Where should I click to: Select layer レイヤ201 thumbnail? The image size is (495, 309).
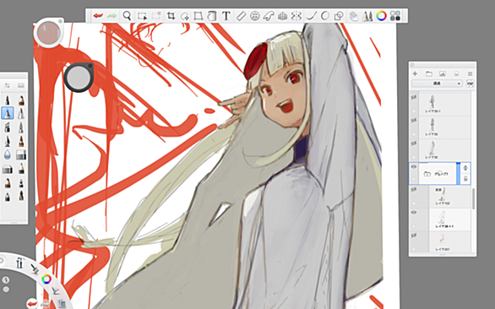(442, 239)
